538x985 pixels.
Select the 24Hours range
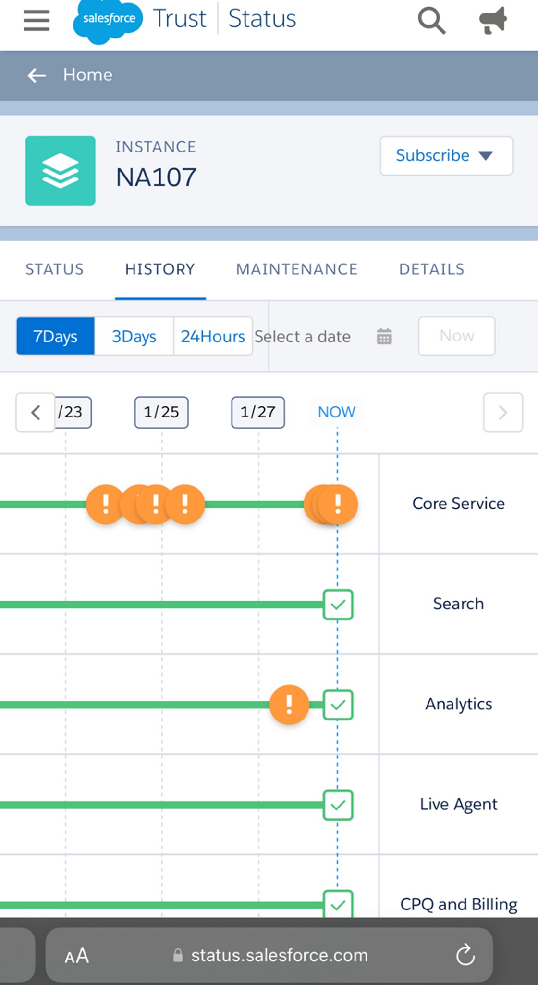(213, 336)
